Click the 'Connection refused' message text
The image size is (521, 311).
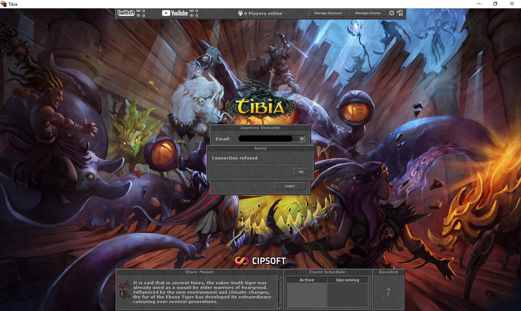coord(235,158)
